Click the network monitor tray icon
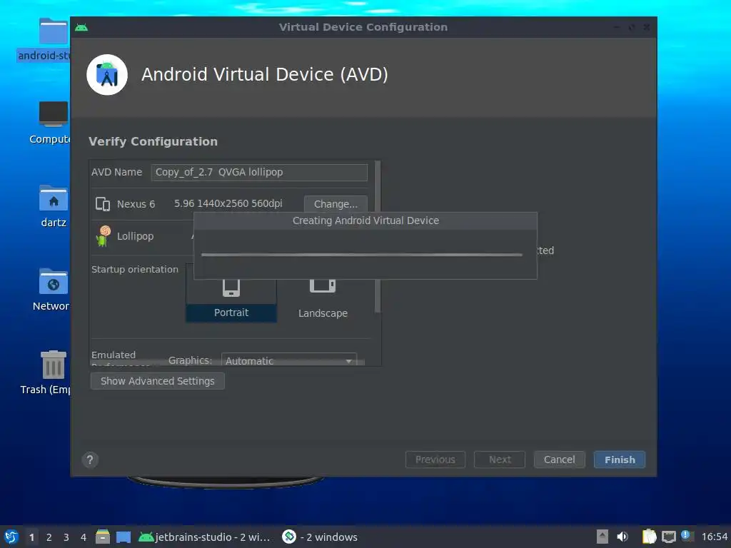 tap(668, 537)
